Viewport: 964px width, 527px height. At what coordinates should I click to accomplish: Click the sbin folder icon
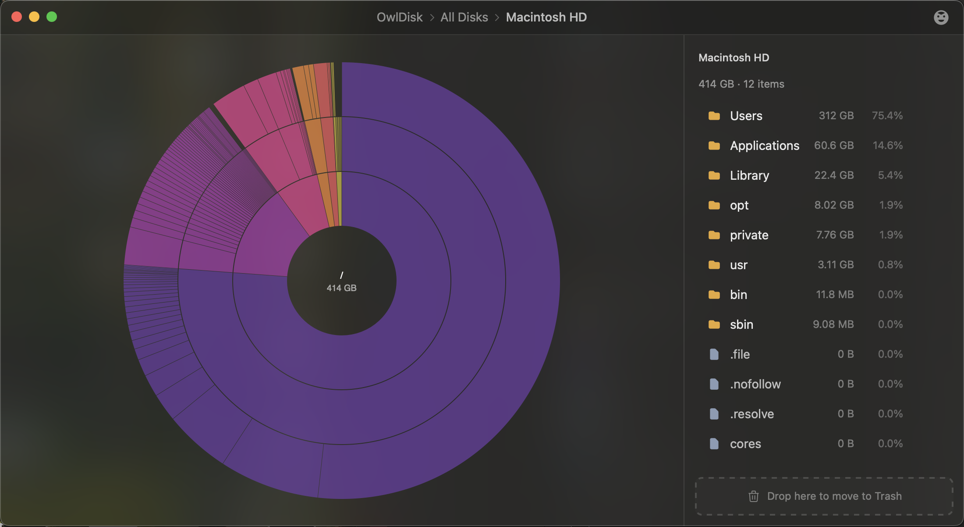tap(714, 324)
